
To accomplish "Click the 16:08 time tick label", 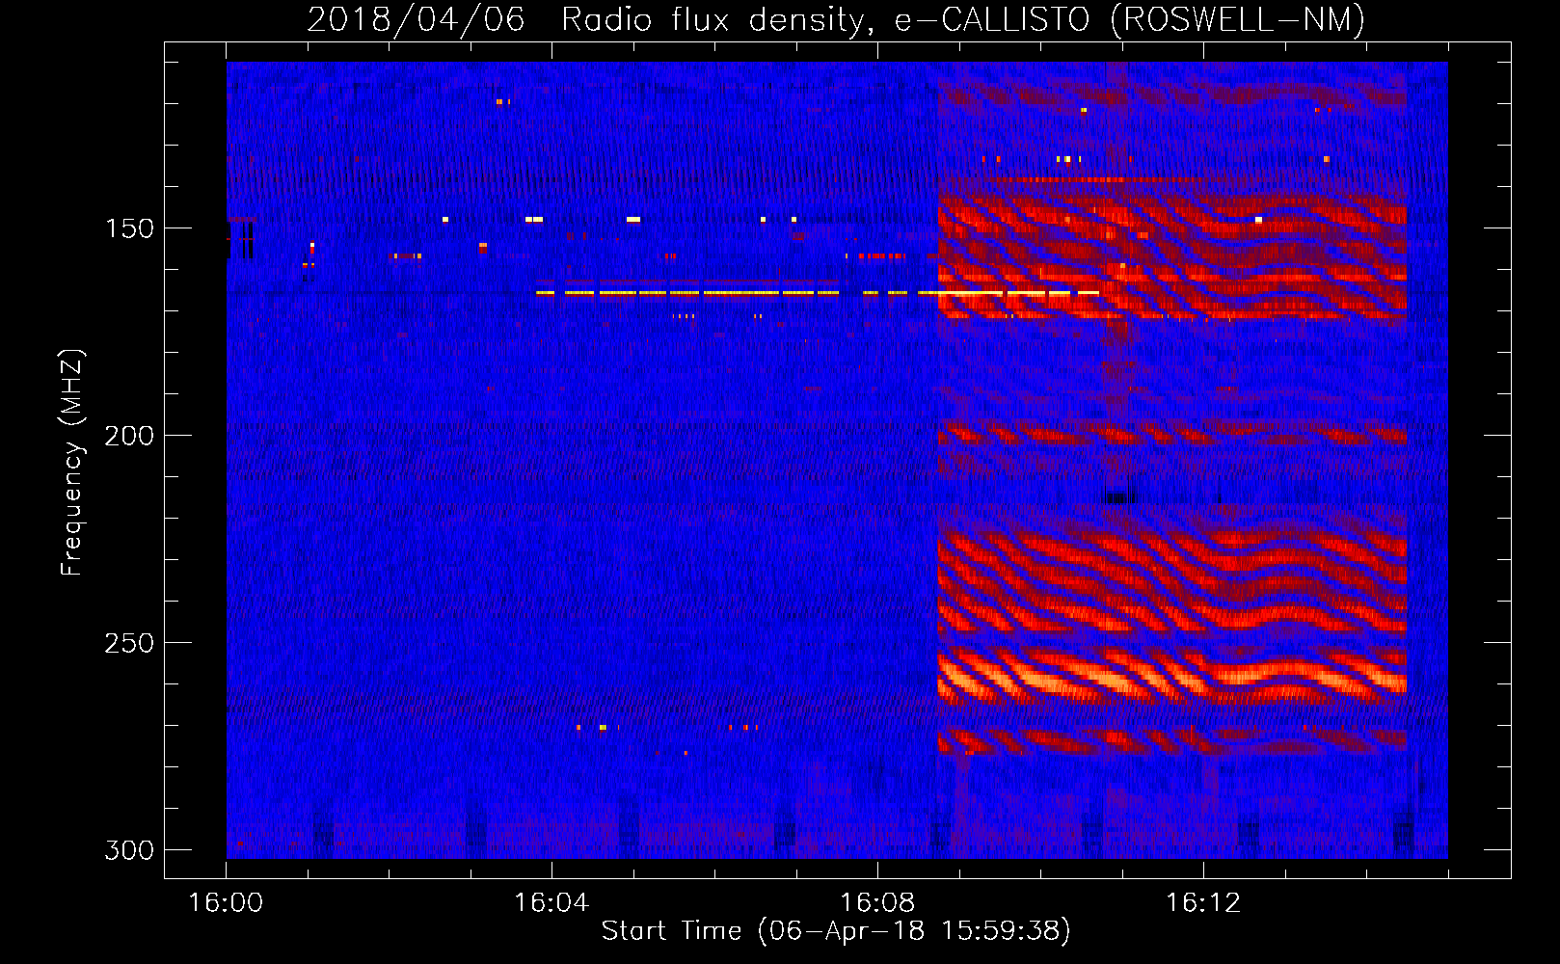I will 877,903.
